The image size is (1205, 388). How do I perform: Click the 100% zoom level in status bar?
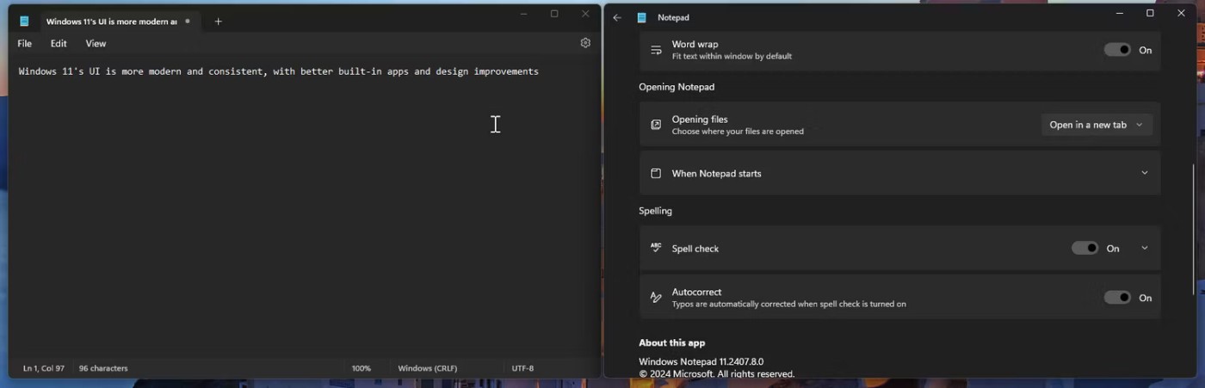coord(361,368)
